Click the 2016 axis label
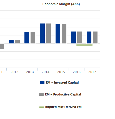This screenshot has width=115, height=119. pyautogui.click(x=77, y=72)
